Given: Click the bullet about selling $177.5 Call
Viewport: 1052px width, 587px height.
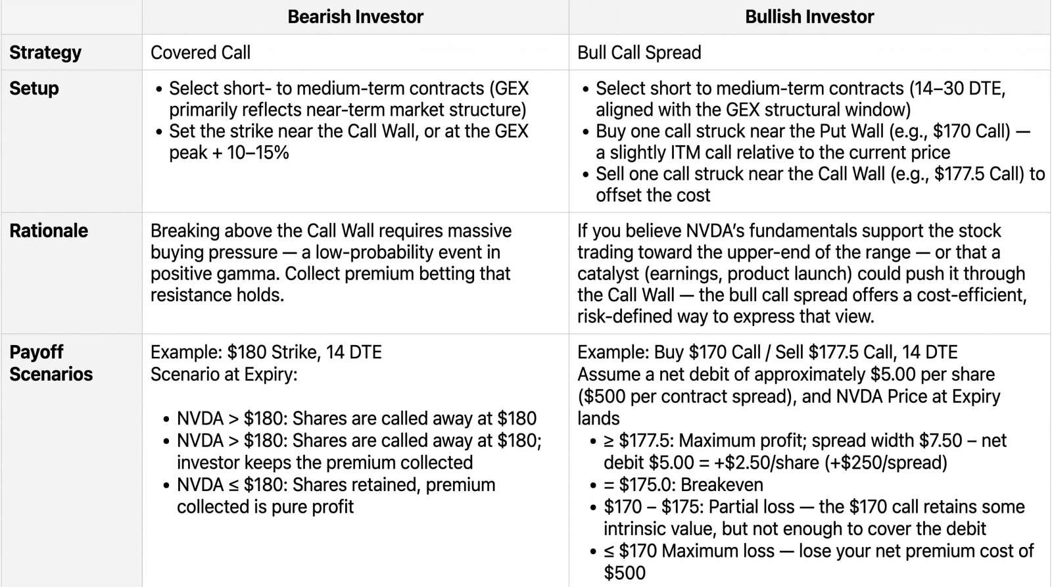Looking at the screenshot, I should (x=814, y=185).
